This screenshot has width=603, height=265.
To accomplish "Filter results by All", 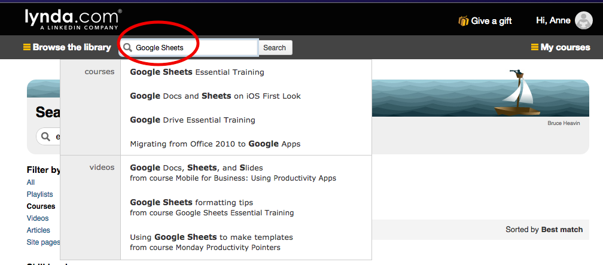I will (x=31, y=182).
